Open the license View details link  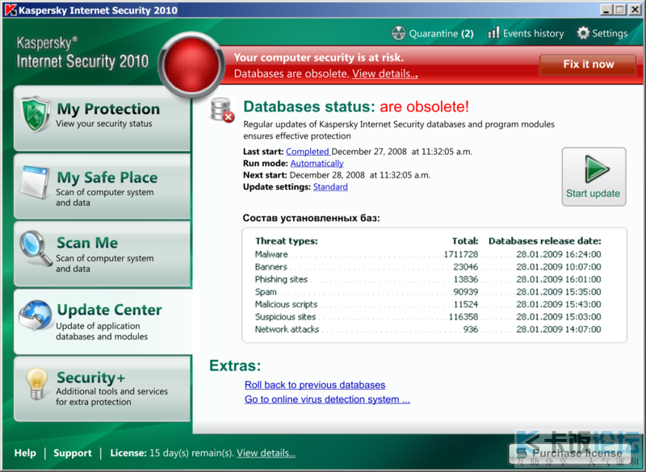[x=266, y=453]
